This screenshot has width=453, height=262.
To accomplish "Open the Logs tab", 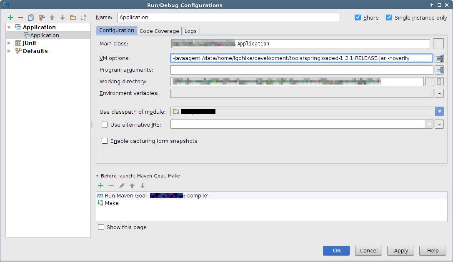I will pyautogui.click(x=190, y=31).
